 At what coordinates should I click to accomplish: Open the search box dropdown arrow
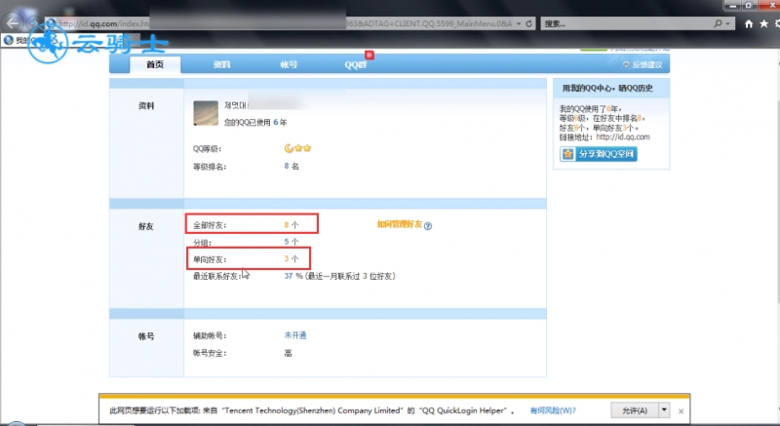(x=727, y=23)
